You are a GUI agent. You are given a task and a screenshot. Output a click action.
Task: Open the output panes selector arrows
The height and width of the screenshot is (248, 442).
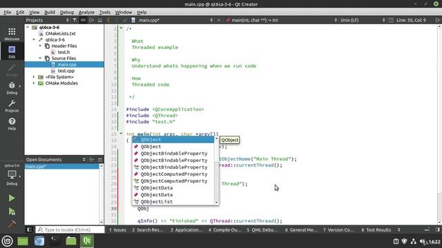pyautogui.click(x=399, y=229)
